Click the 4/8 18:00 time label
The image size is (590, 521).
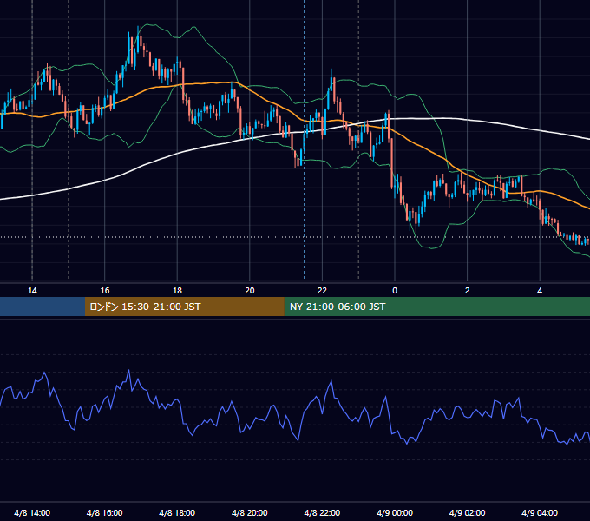pos(177,512)
